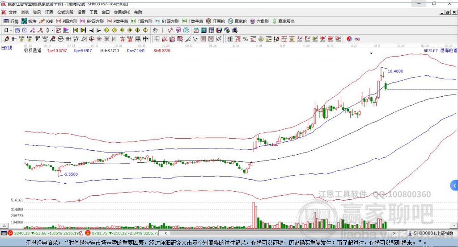Open 9T四方形 tool
458x247 pixels.
click(167, 21)
